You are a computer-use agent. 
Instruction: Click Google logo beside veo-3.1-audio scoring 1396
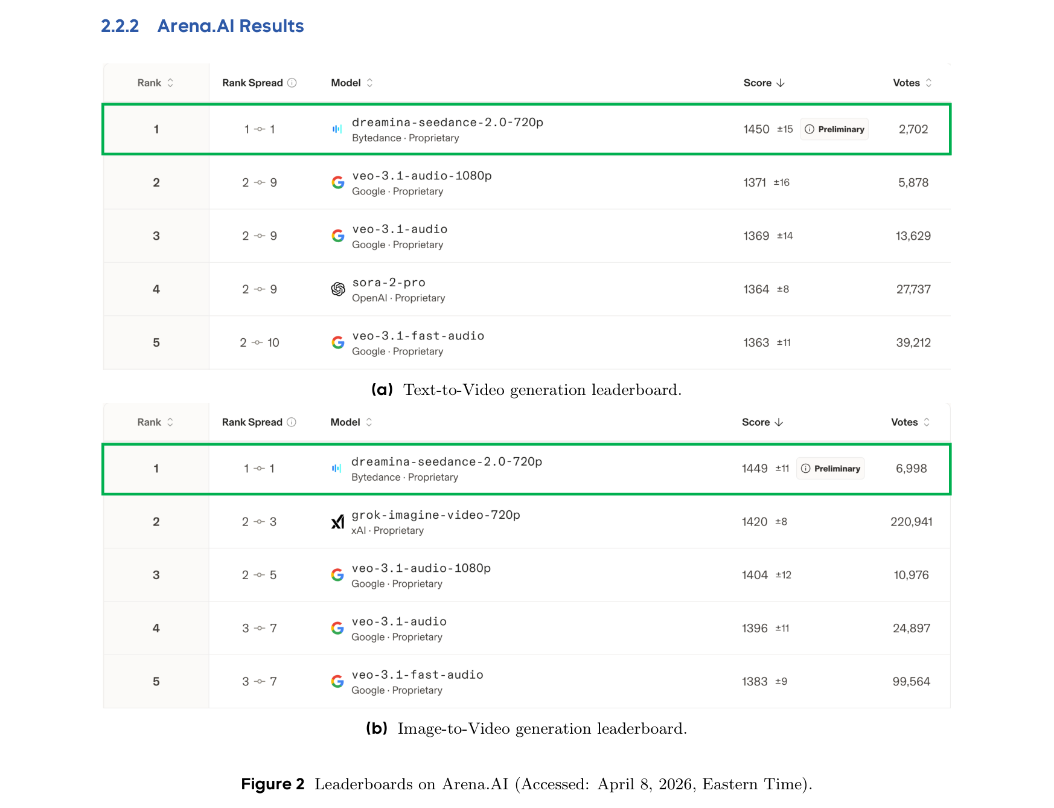click(x=337, y=628)
